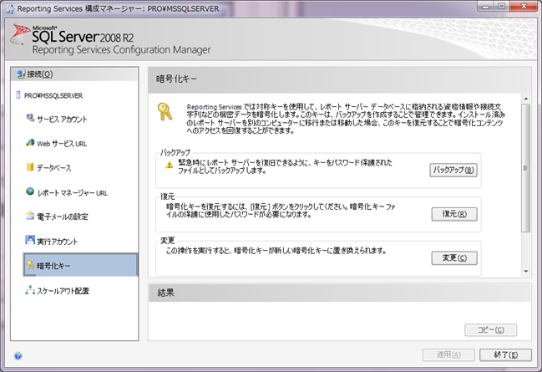The image size is (542, 372).
Task: Click the バックアップ(B) button
Action: coord(453,171)
